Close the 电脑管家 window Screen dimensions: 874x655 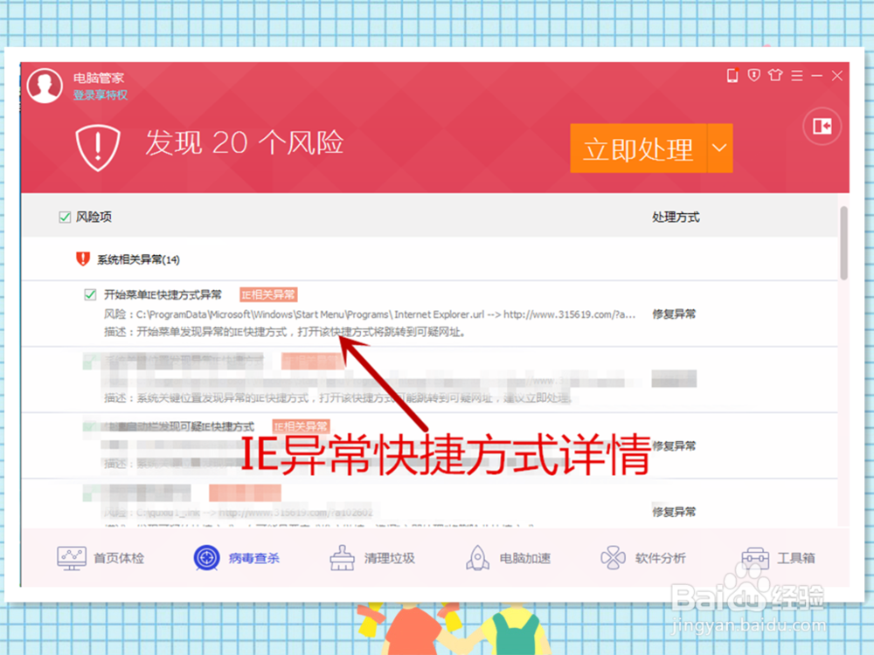tap(837, 76)
